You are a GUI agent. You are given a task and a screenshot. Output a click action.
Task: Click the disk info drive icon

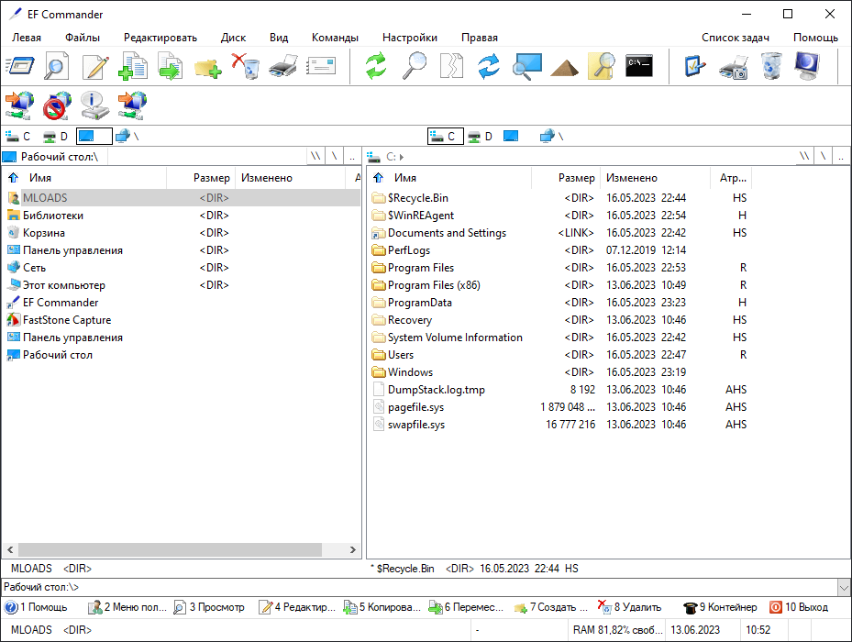[x=95, y=105]
